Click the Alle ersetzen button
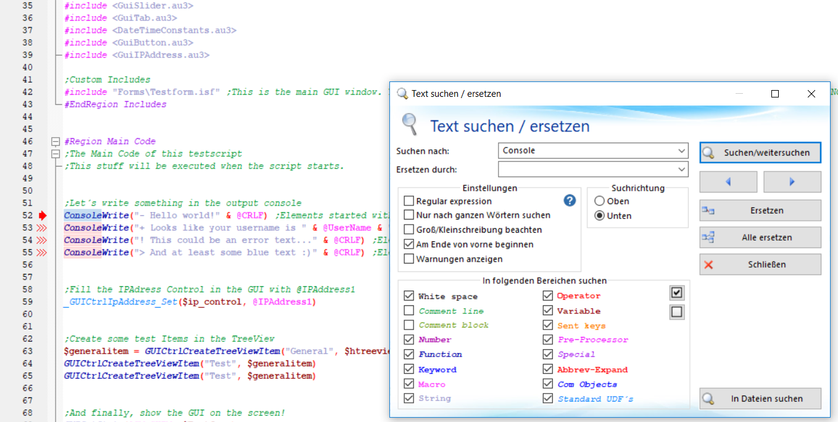838x422 pixels. (760, 238)
